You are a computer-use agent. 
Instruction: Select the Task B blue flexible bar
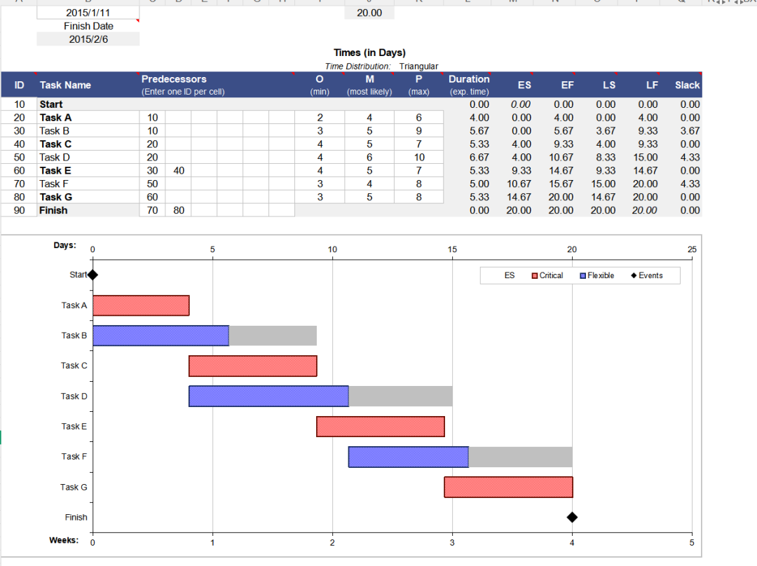(x=161, y=336)
